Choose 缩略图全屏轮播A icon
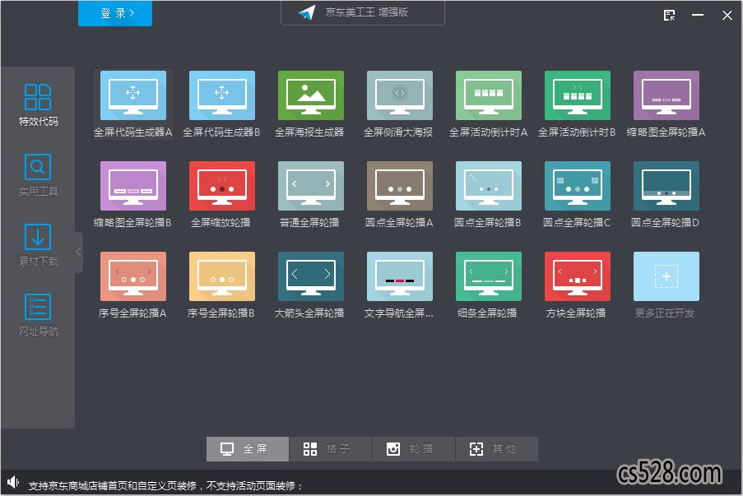Screen dimensions: 743x496 point(666,95)
